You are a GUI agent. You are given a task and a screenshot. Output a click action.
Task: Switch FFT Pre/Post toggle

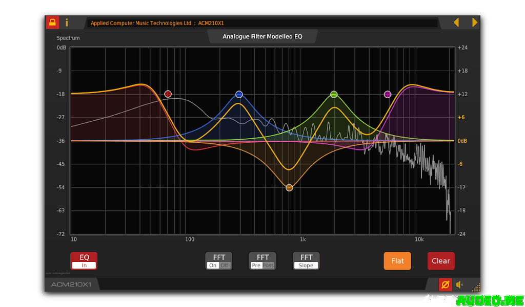(x=262, y=261)
